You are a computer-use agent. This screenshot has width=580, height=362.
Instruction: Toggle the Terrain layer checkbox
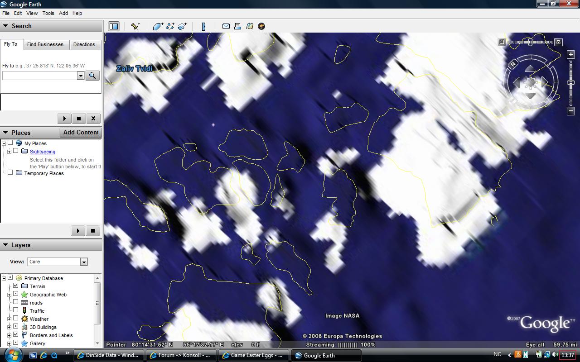point(16,286)
